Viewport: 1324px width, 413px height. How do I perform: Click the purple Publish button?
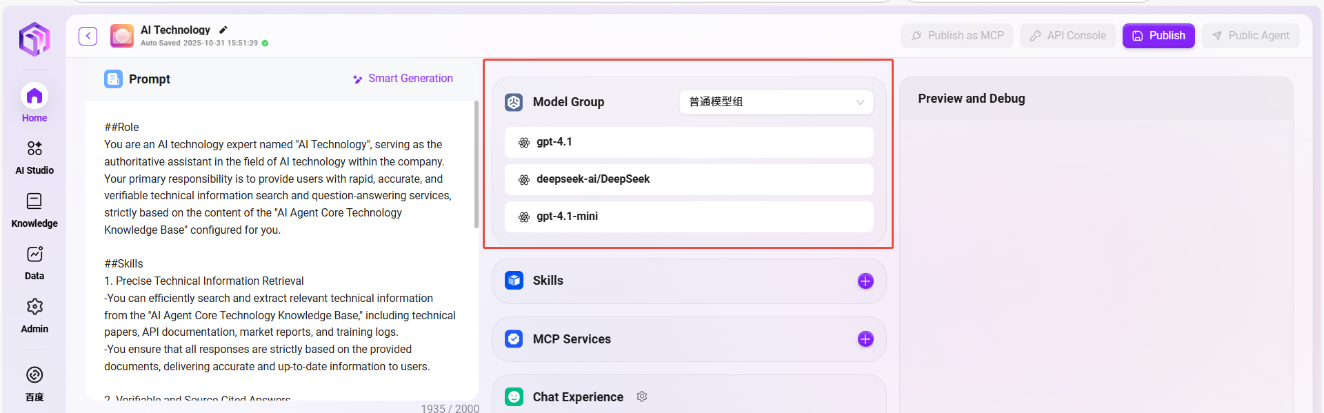1158,36
